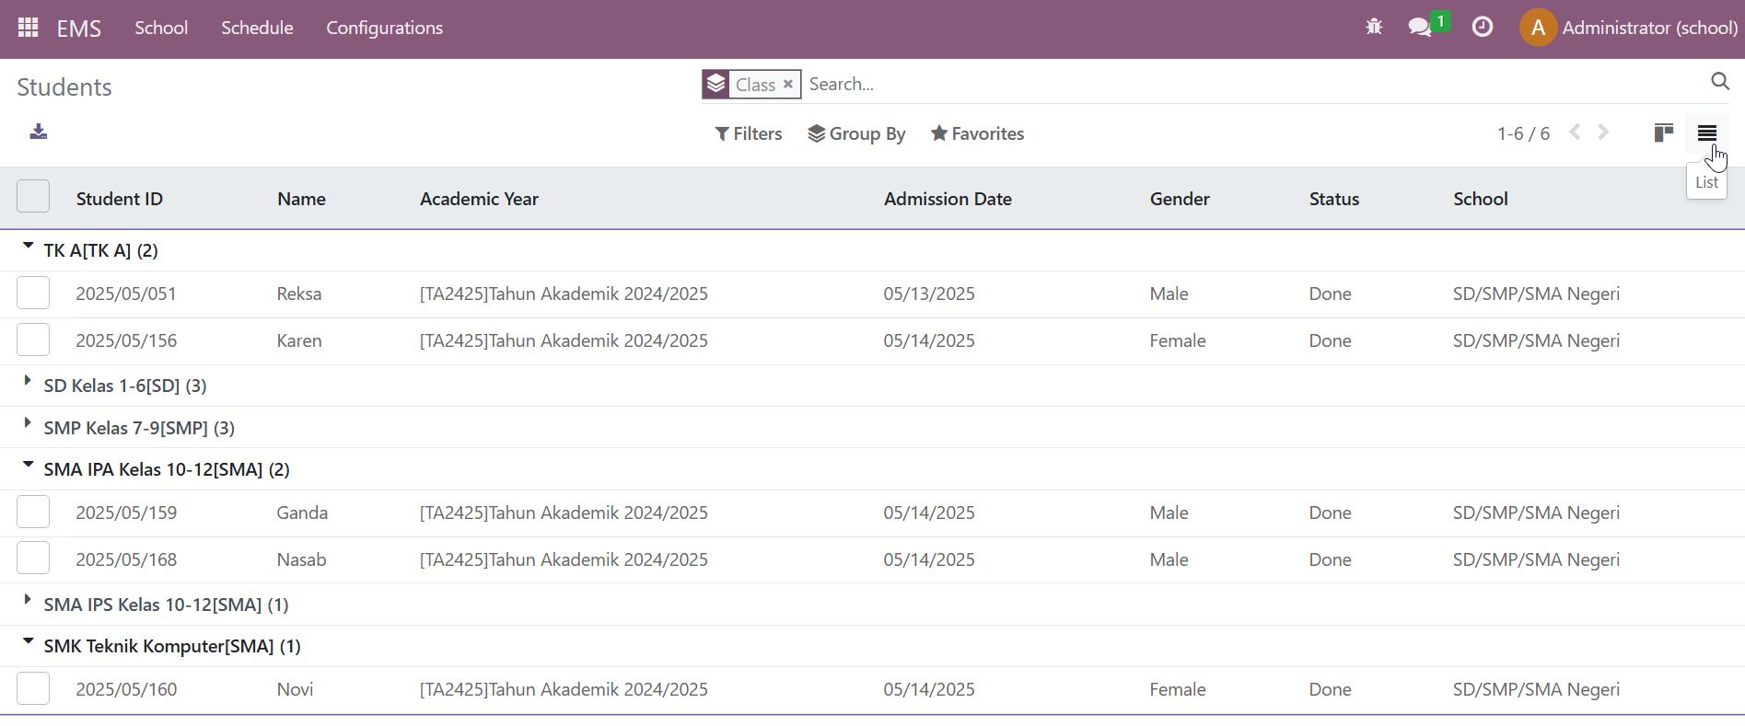
Task: Open student ID 2025/05/051
Action: [126, 294]
